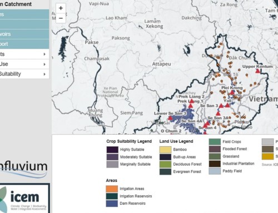
Task: Click the menu item ending in 'es'
Action: click(x=24, y=14)
